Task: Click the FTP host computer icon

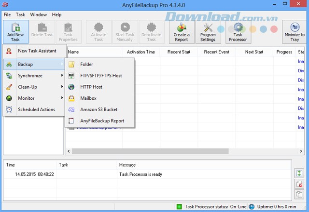Action: point(71,76)
